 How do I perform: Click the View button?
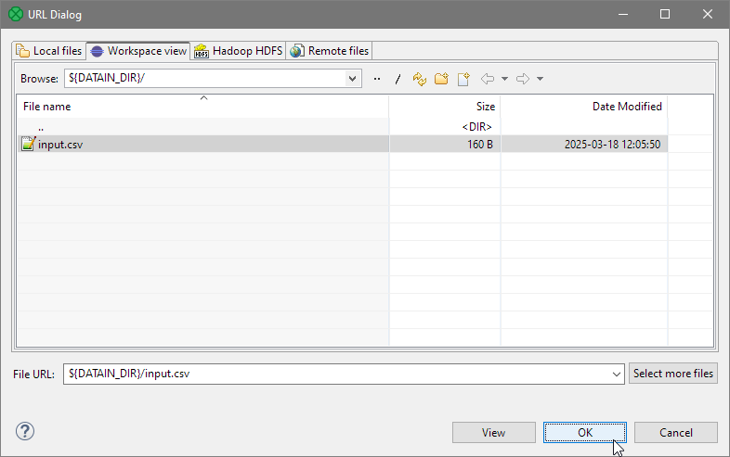[x=493, y=433]
